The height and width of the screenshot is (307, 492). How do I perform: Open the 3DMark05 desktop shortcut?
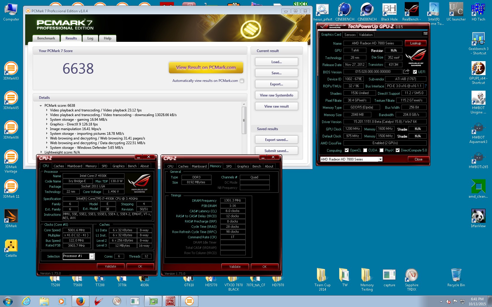pyautogui.click(x=11, y=101)
